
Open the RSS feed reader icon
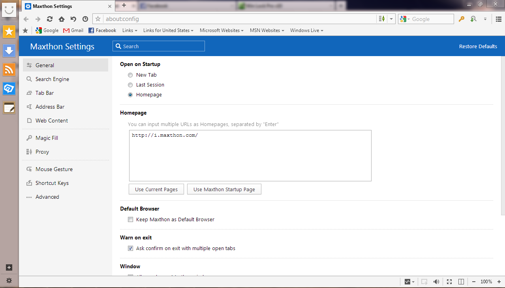(9, 70)
